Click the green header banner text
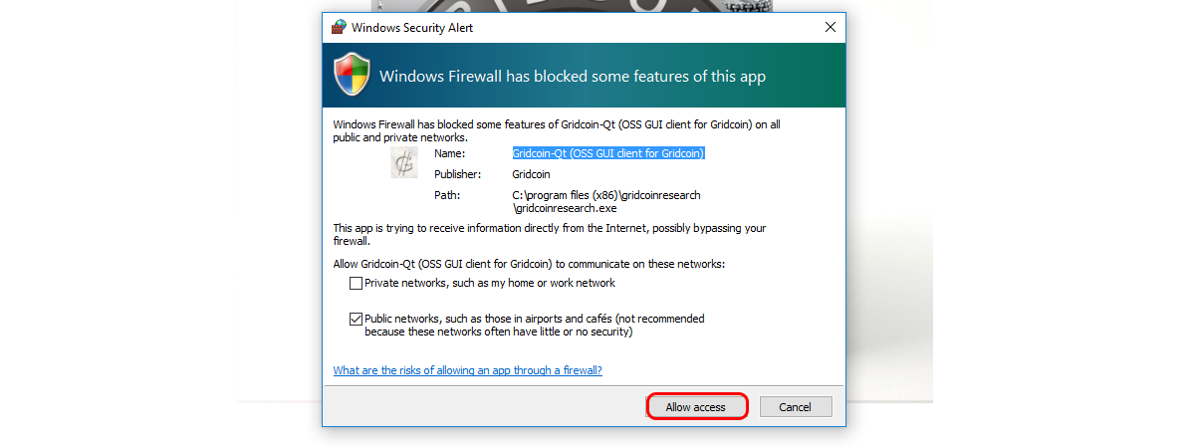This screenshot has height=447, width=1195. [573, 76]
